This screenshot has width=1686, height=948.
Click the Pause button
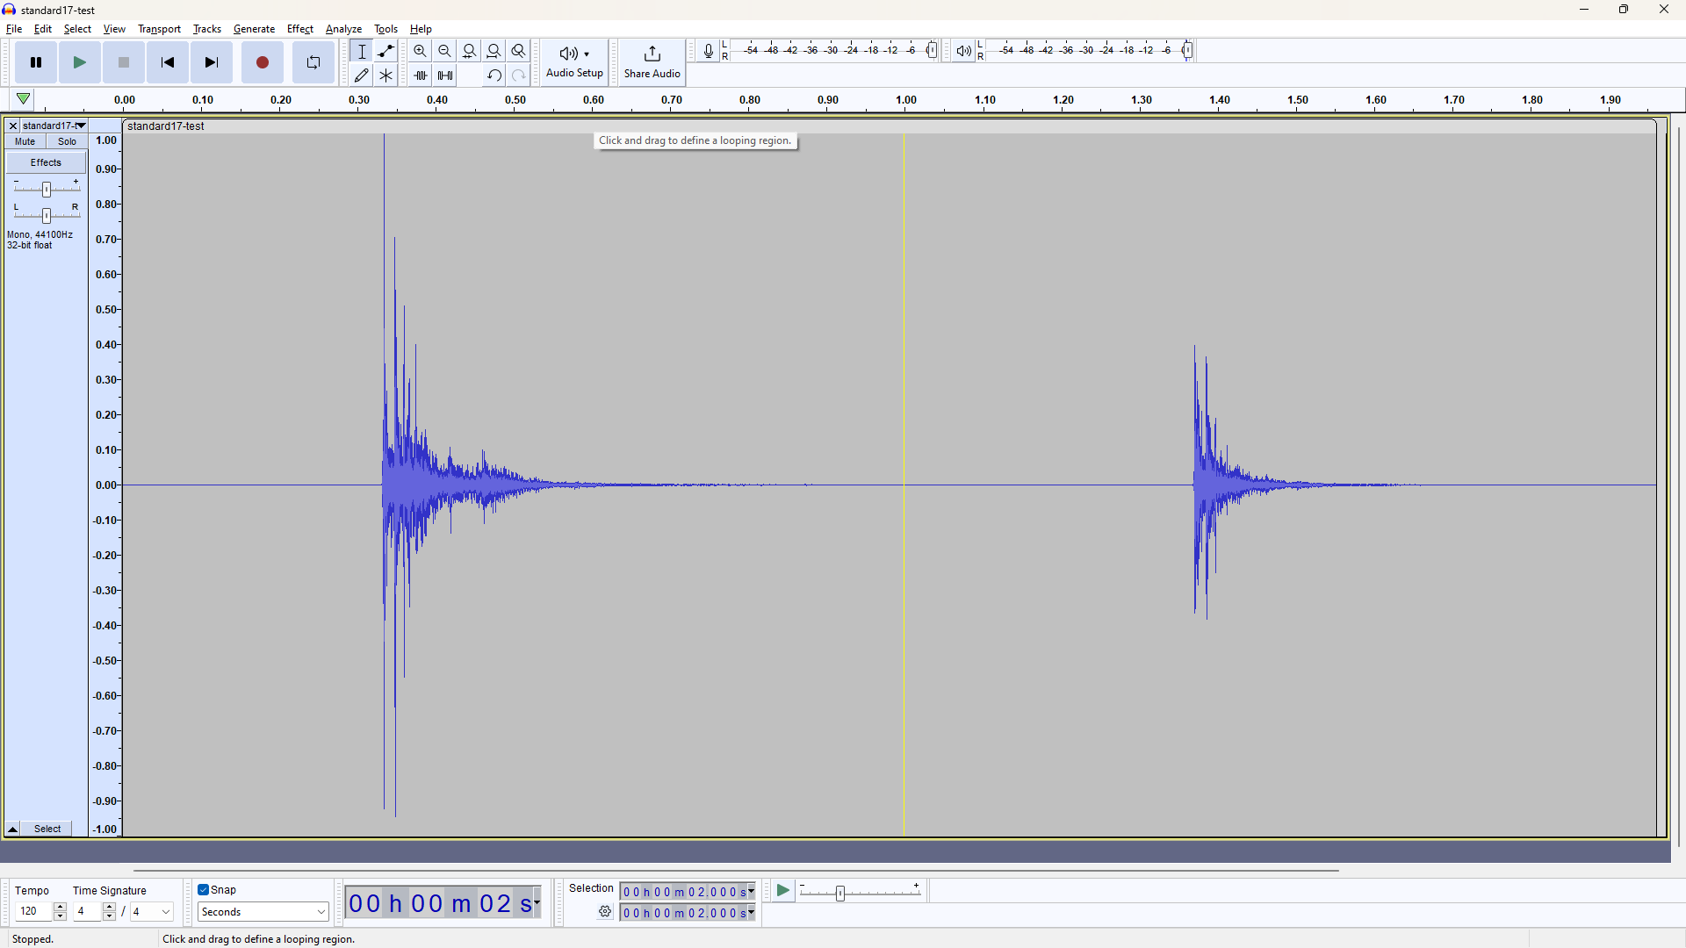(x=36, y=62)
